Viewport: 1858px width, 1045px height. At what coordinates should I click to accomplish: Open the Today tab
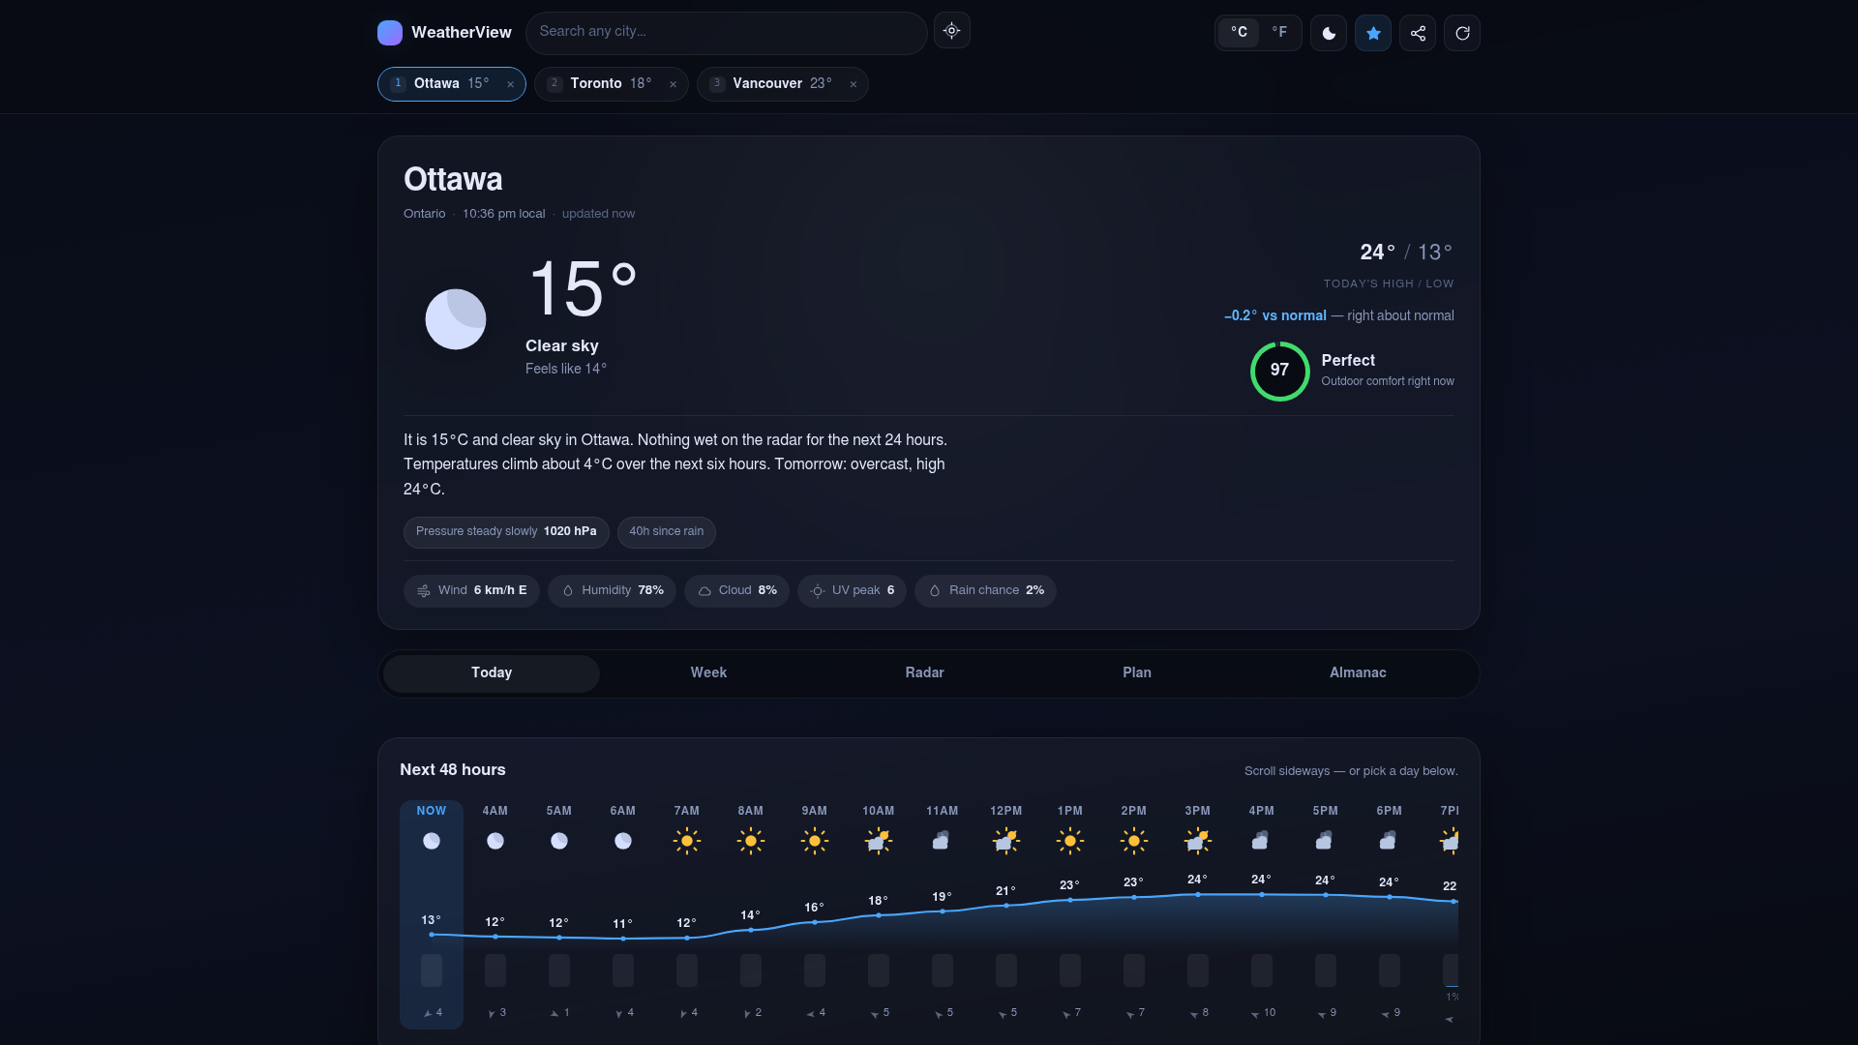pyautogui.click(x=492, y=673)
